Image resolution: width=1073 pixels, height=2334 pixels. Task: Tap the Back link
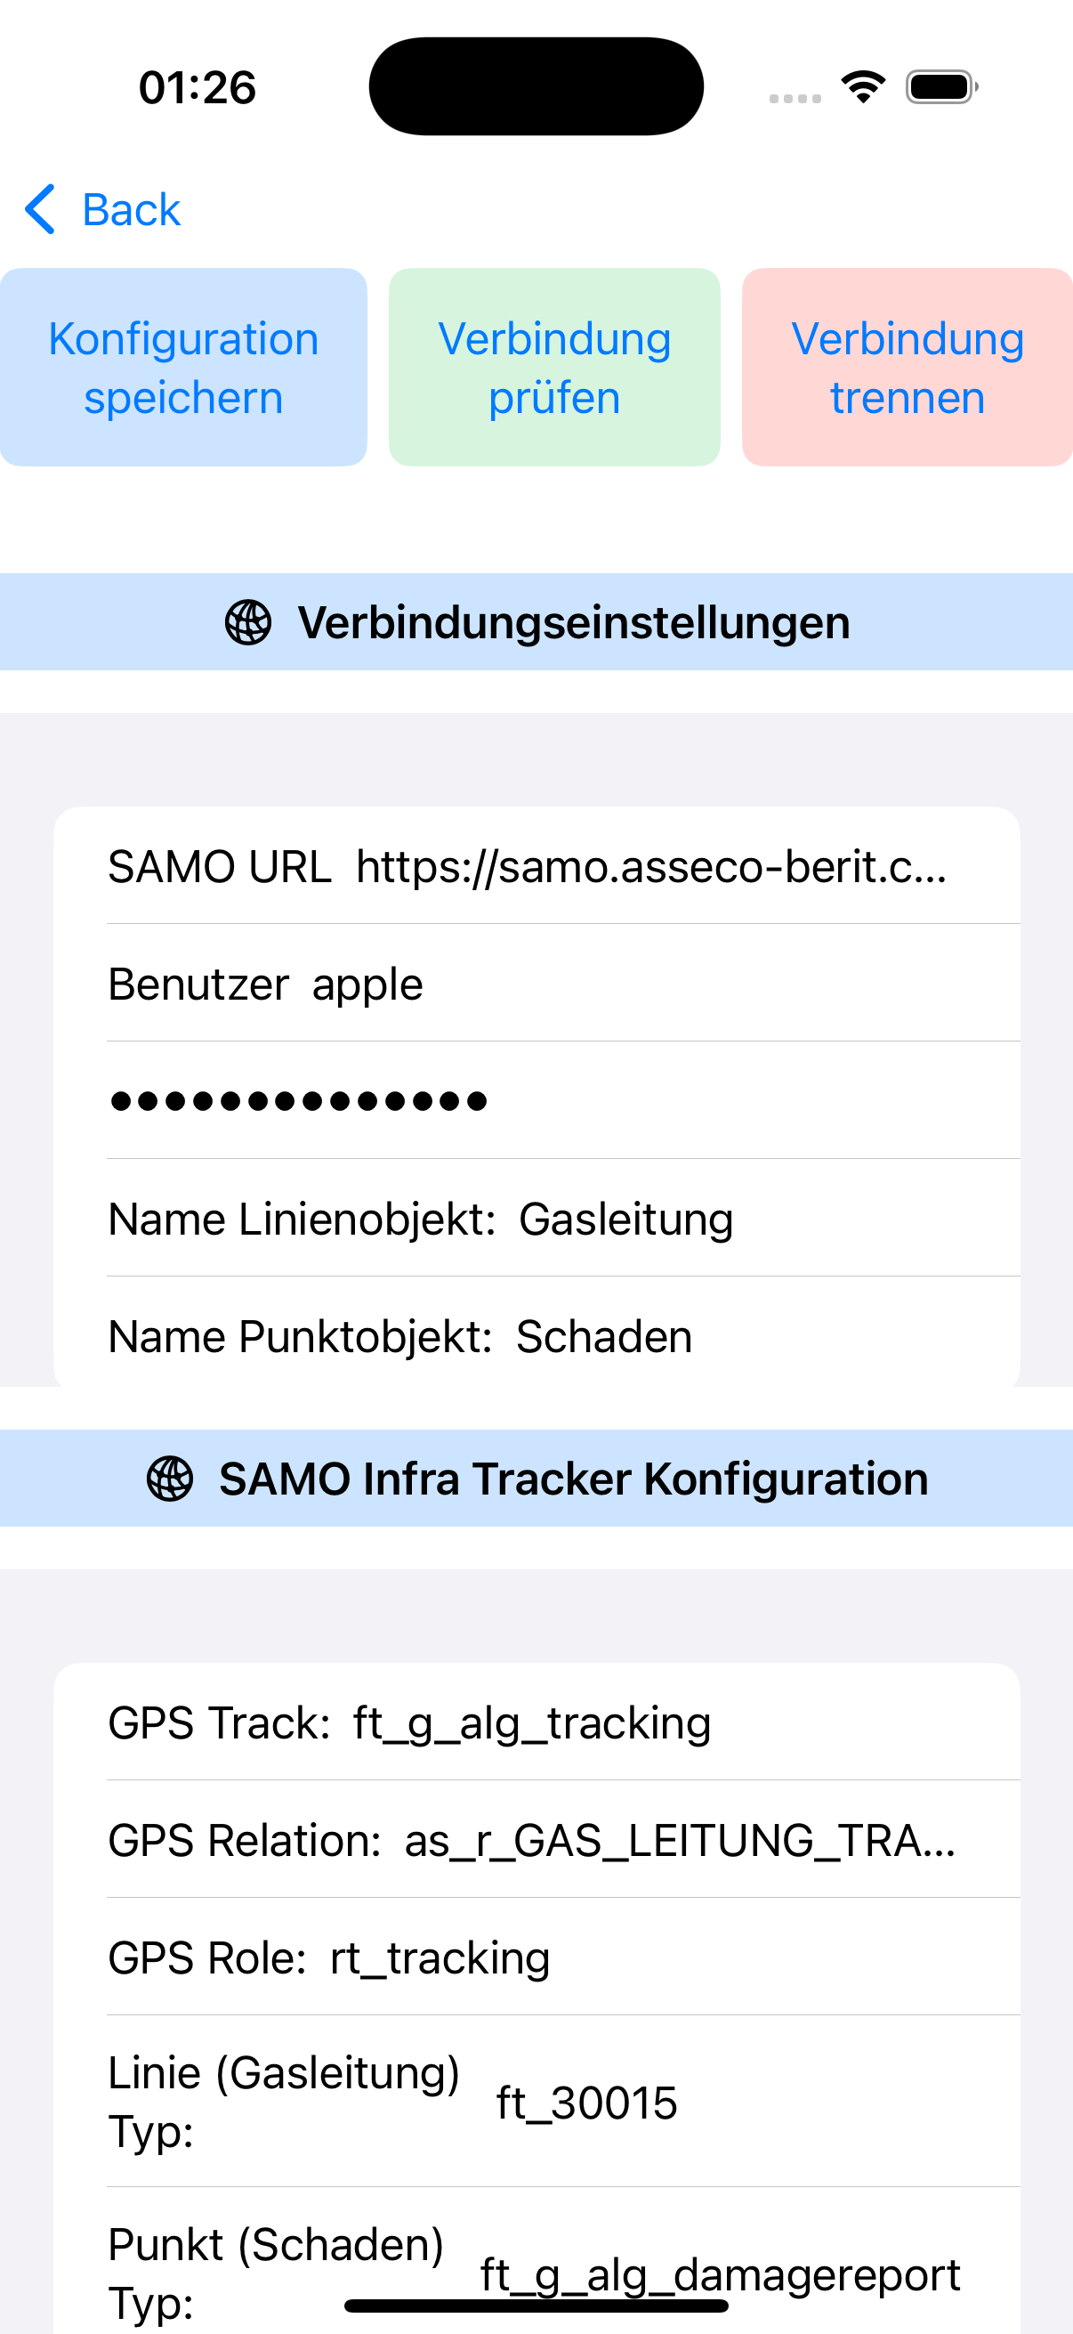(132, 208)
